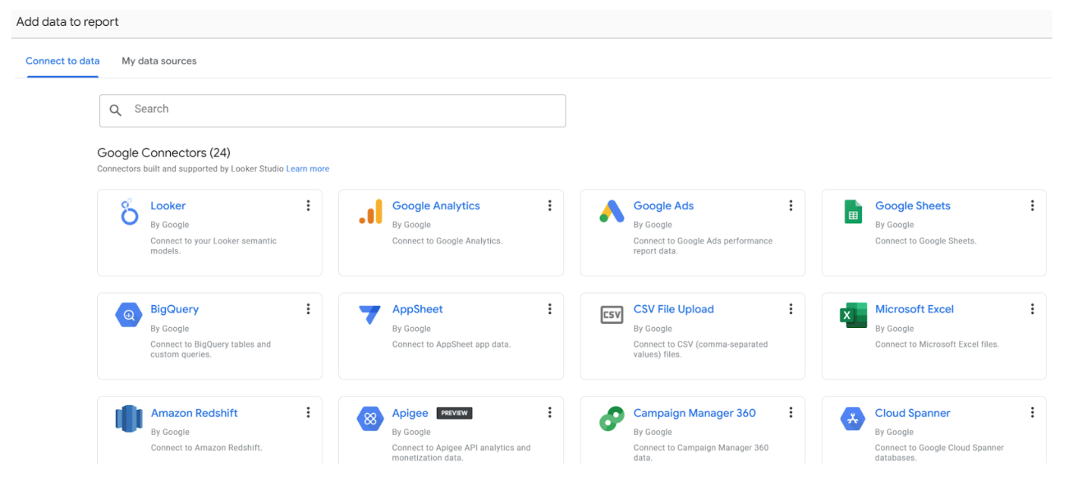
Task: Select the Google Ads connector title
Action: coord(663,206)
